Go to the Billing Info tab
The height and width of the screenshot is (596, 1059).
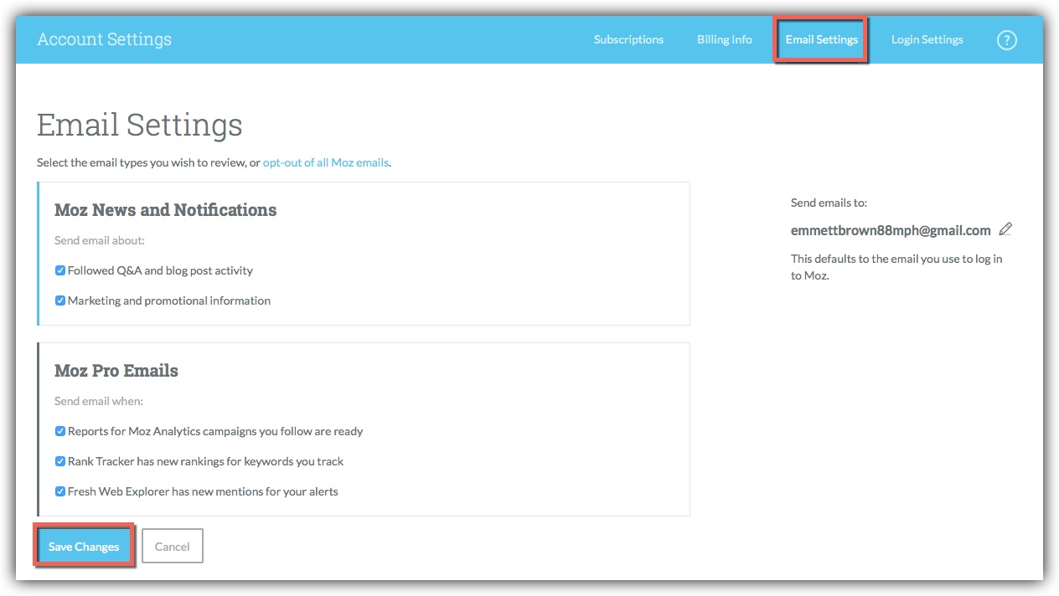[725, 39]
